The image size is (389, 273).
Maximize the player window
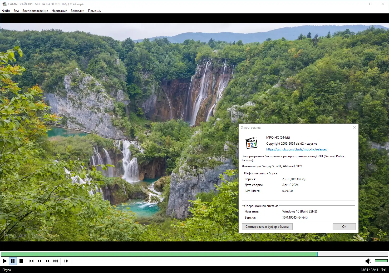pos(371,4)
